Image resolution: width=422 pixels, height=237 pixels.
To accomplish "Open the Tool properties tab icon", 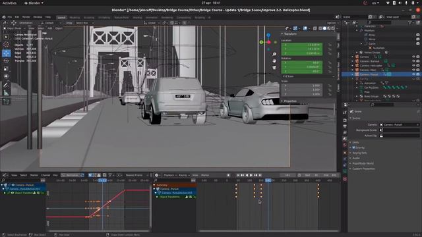I will [345, 113].
